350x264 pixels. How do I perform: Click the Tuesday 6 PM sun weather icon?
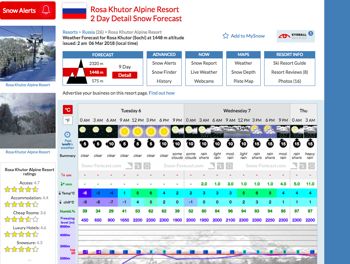(x=164, y=131)
